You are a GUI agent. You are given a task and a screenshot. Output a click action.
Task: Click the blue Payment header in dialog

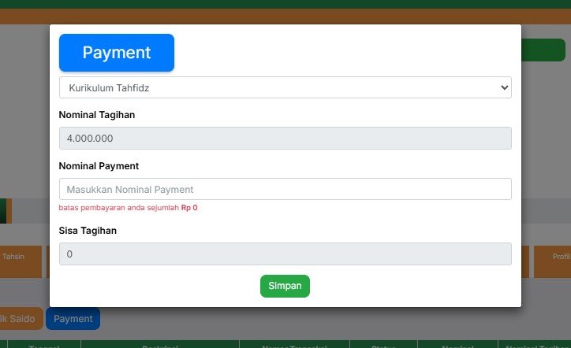coord(117,53)
